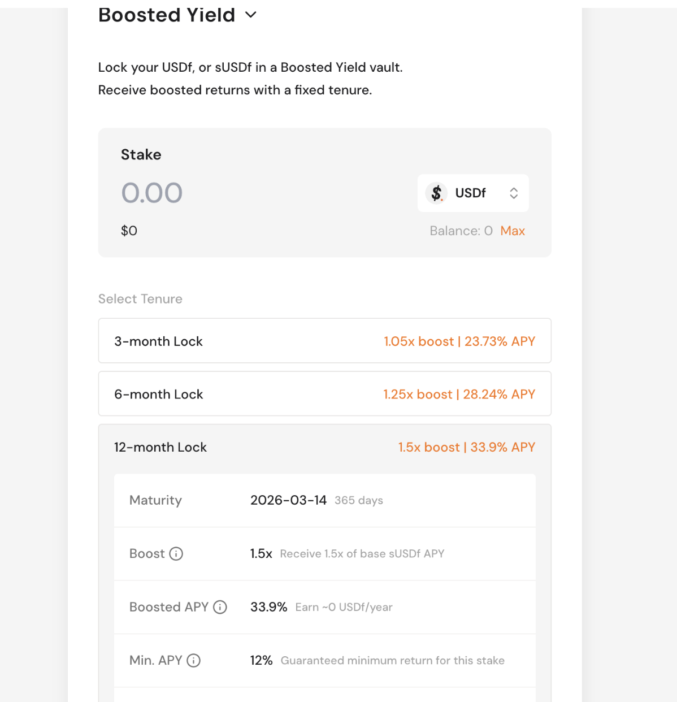Click the orange Max link

click(x=513, y=231)
